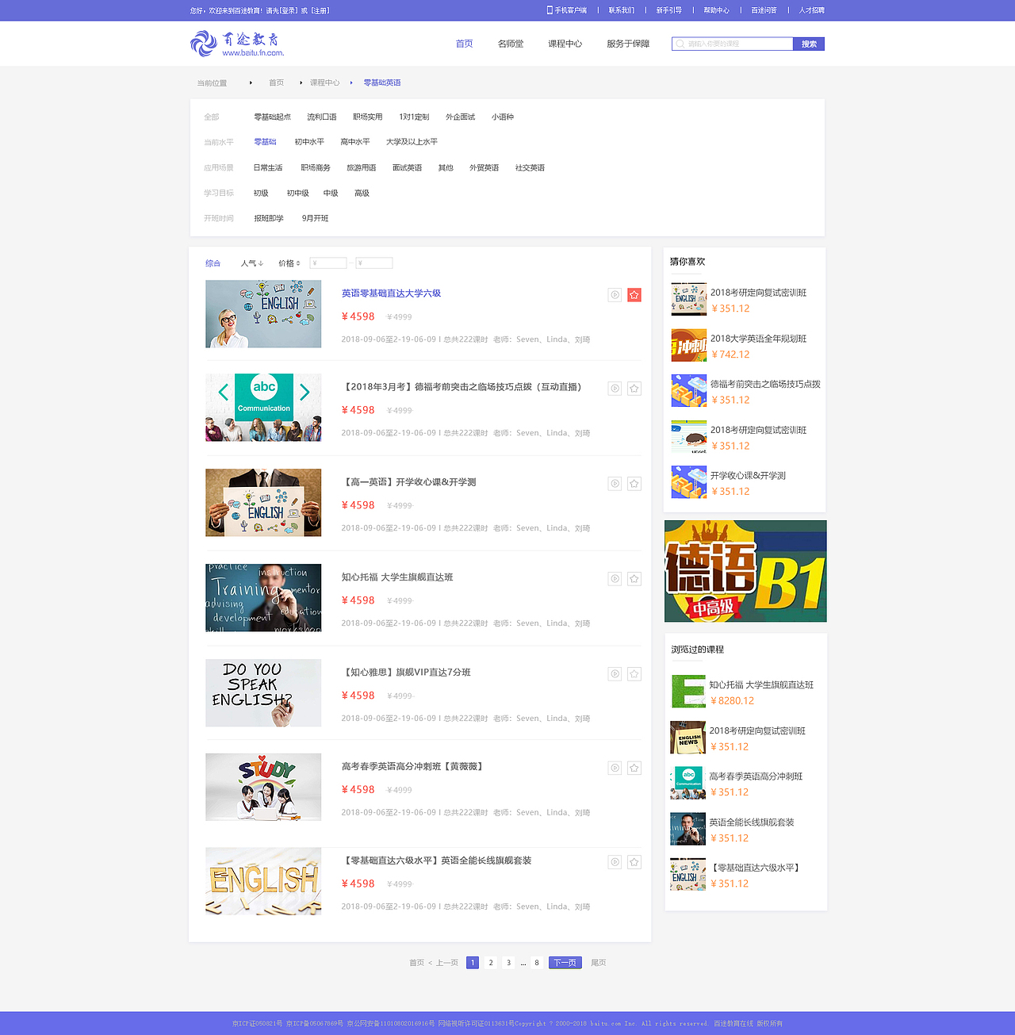Image resolution: width=1015 pixels, height=1035 pixels.
Task: Click the minimum price input field
Action: pyautogui.click(x=328, y=263)
